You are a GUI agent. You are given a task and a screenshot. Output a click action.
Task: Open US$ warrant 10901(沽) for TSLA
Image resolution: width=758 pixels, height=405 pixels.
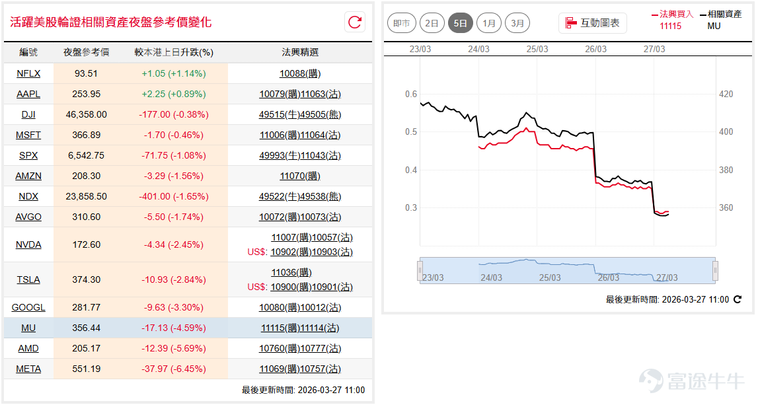point(332,287)
